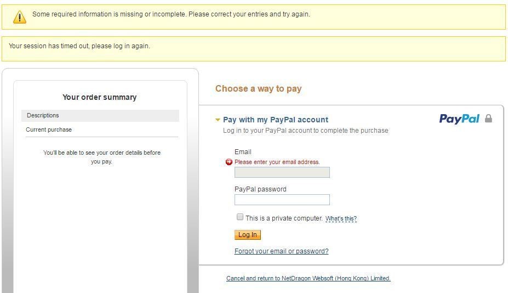Click the "Please enter your email address" error

[x=277, y=162]
